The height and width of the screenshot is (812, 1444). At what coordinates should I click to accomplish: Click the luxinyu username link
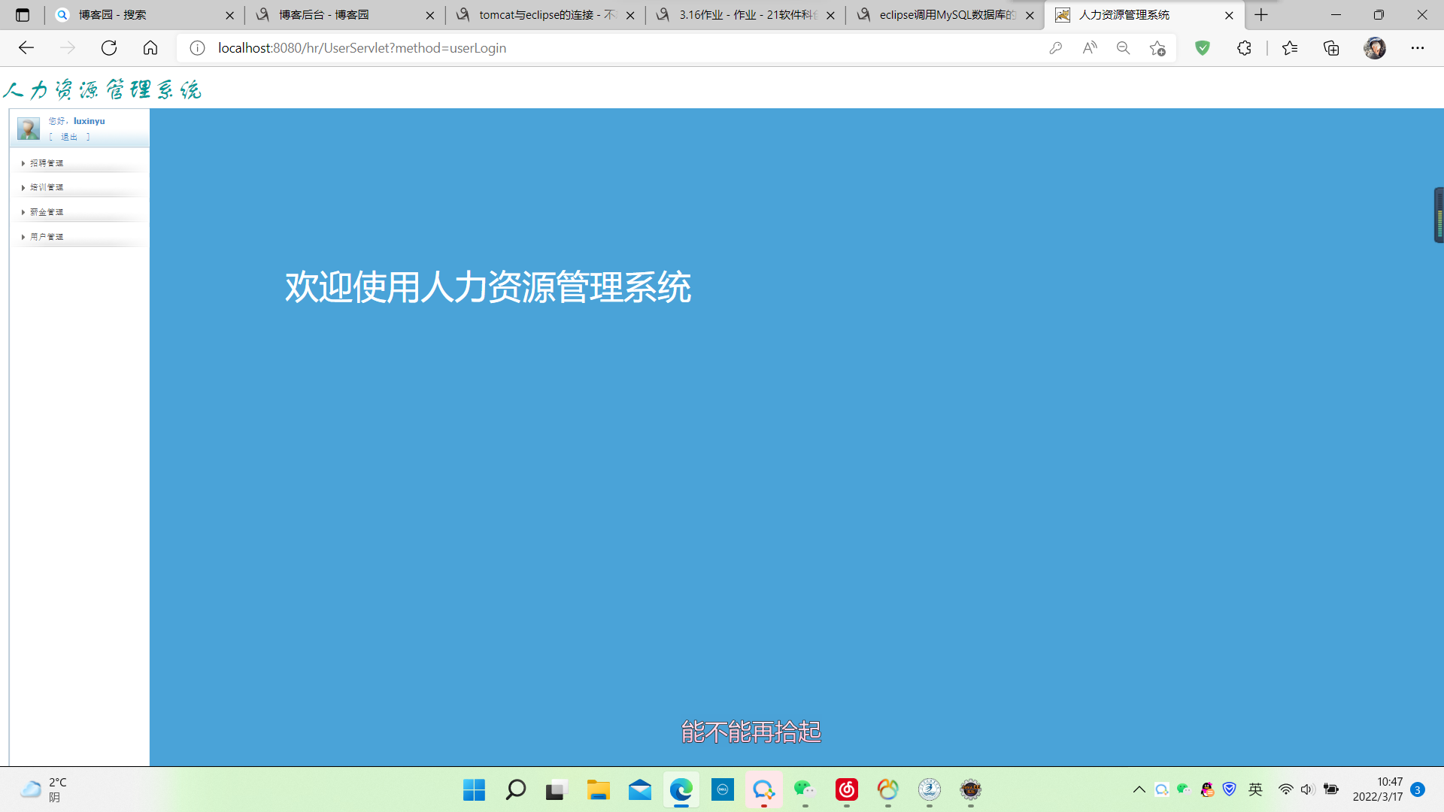[89, 121]
